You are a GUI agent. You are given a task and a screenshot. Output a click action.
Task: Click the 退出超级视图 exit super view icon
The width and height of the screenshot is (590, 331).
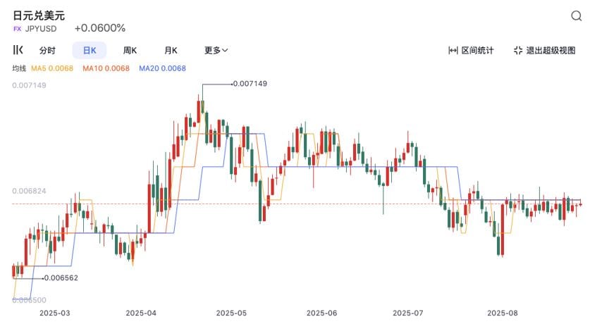point(518,51)
